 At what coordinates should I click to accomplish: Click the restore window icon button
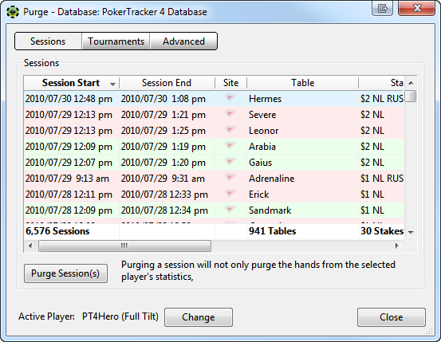(x=383, y=8)
